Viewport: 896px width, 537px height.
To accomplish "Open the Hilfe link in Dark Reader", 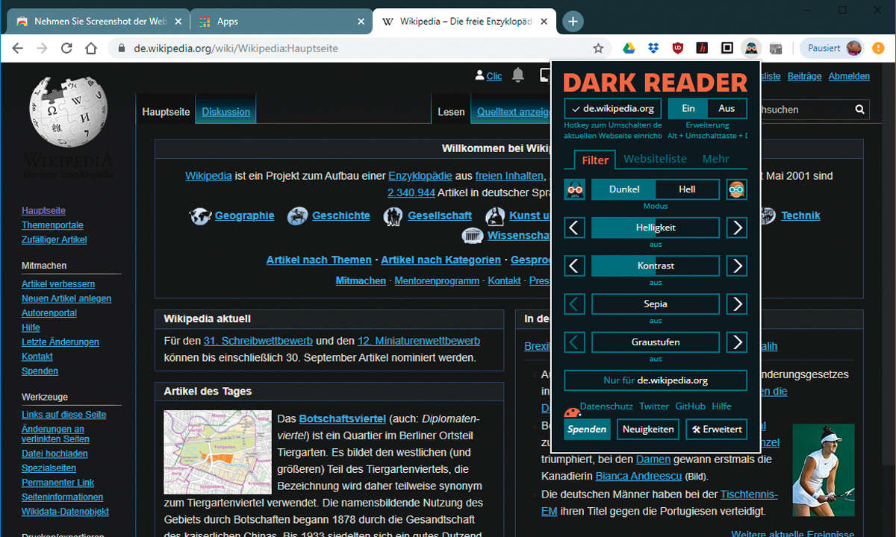I will coord(721,406).
